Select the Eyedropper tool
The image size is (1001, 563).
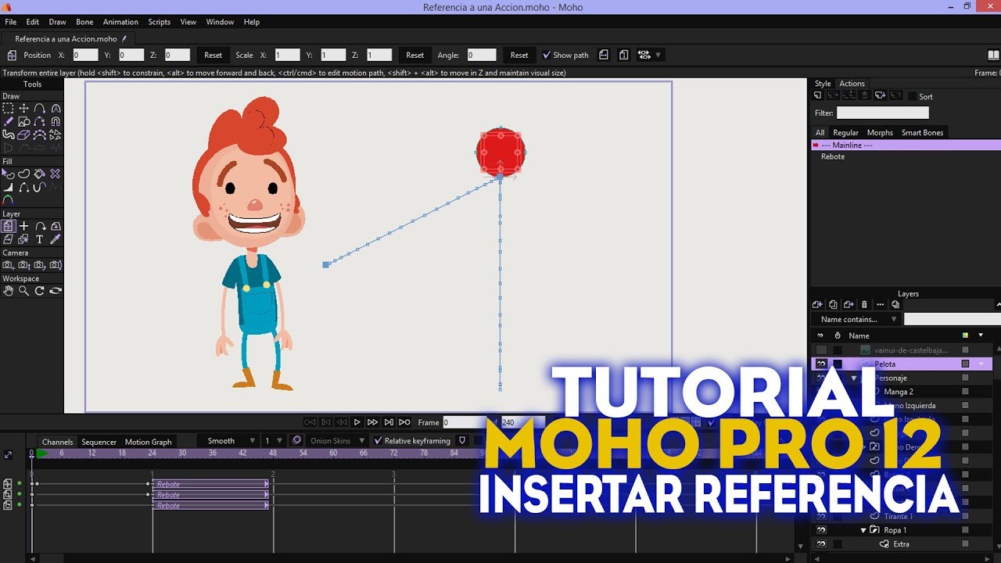click(x=55, y=239)
